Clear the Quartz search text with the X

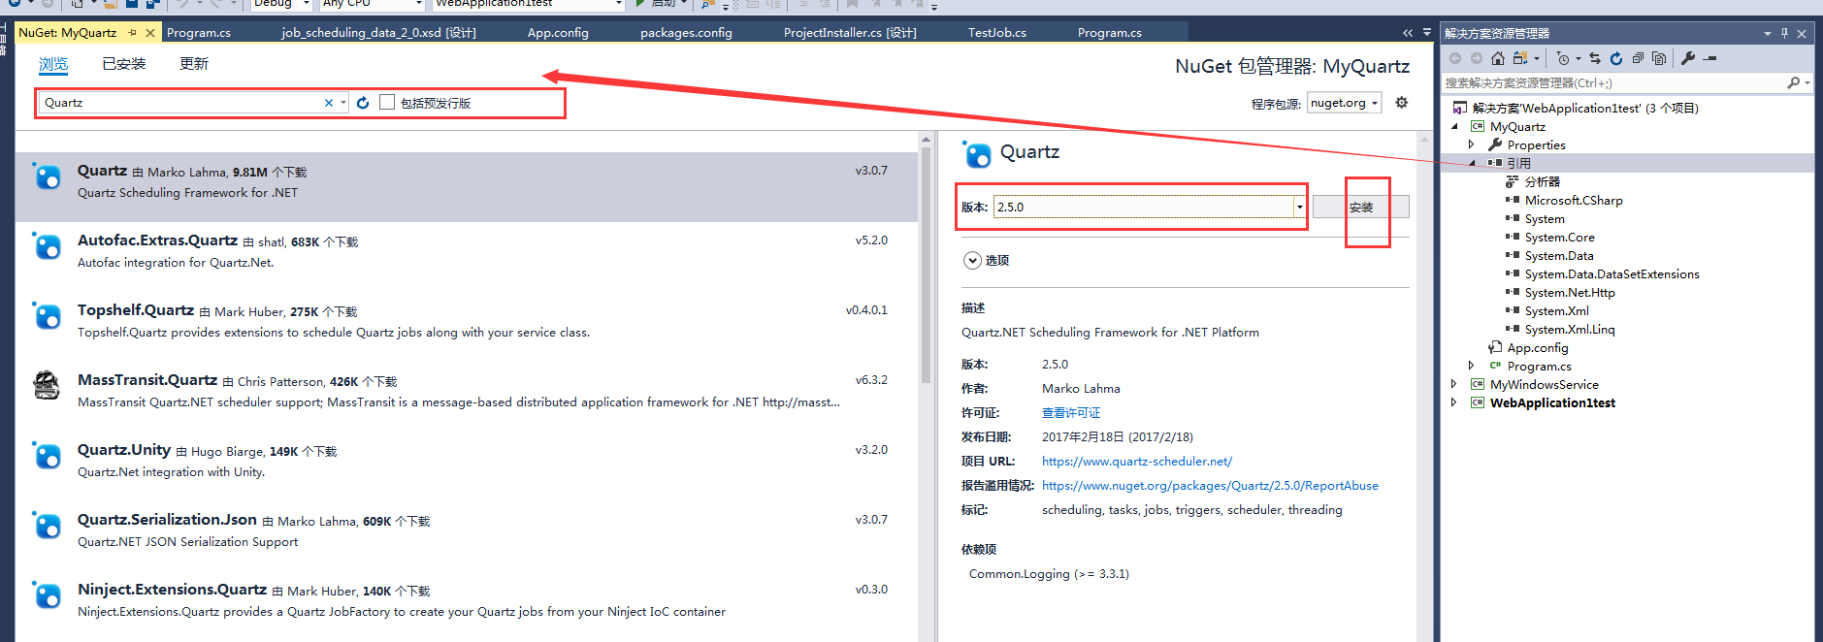329,103
